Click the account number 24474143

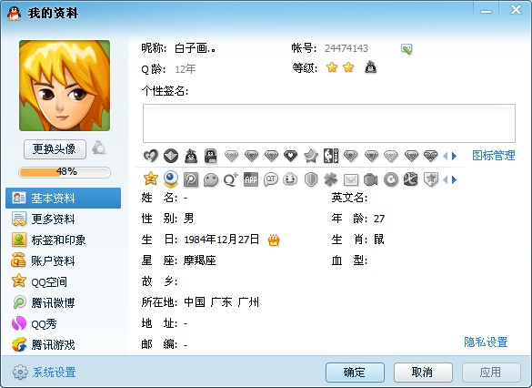346,48
